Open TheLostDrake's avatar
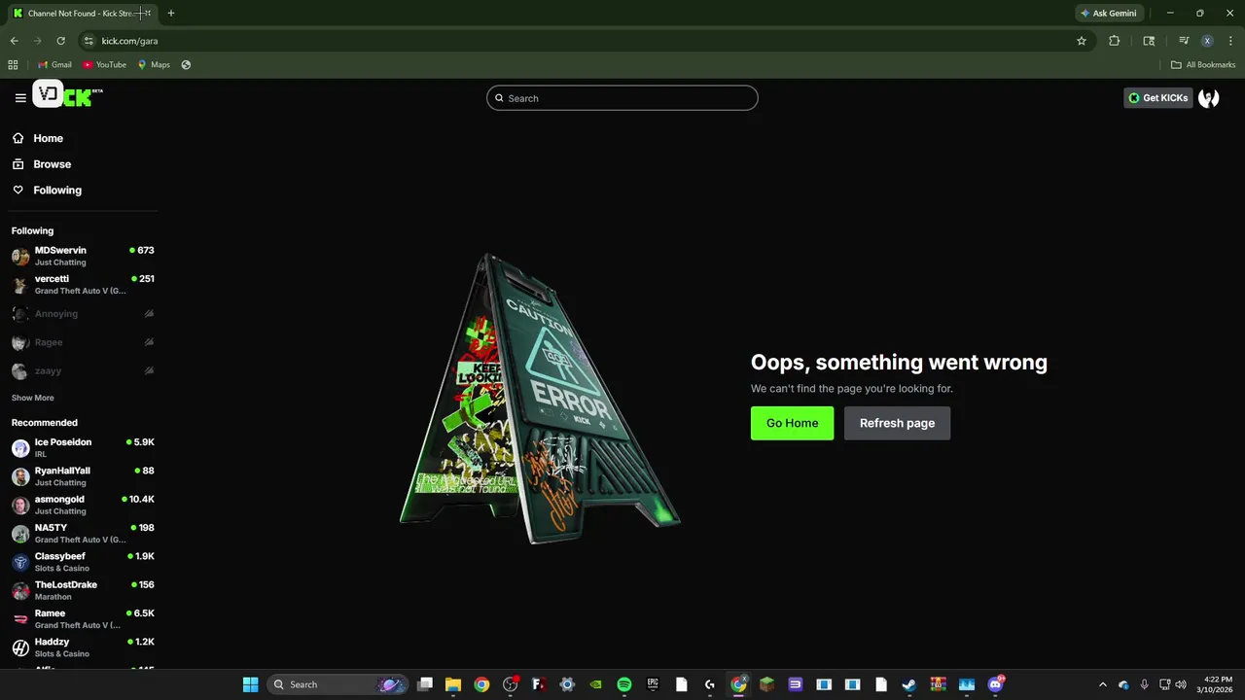This screenshot has height=700, width=1245. 20,591
